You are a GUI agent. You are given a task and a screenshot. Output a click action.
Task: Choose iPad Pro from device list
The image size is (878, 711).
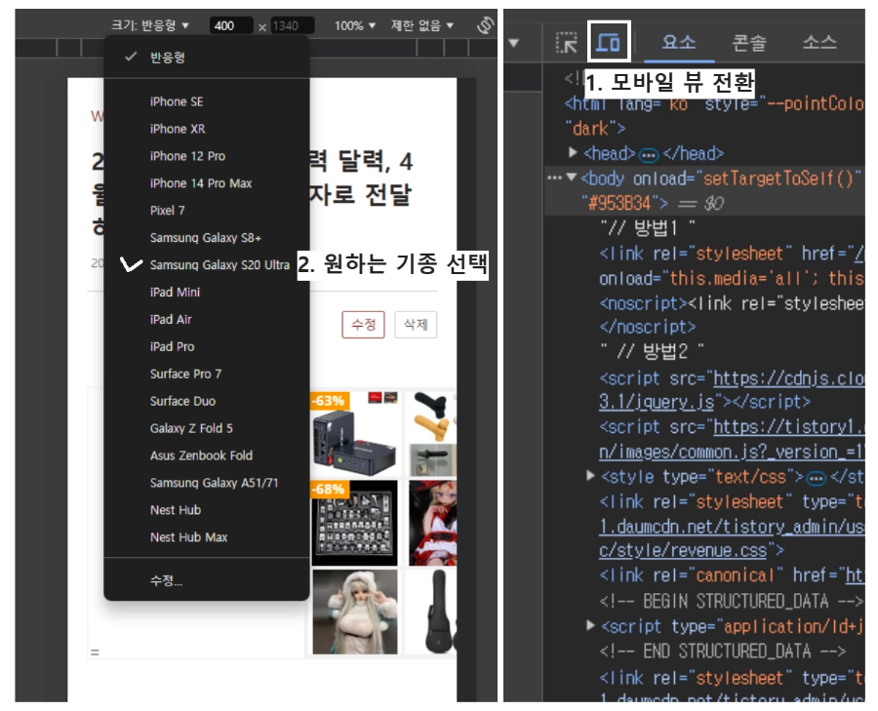coord(207,346)
